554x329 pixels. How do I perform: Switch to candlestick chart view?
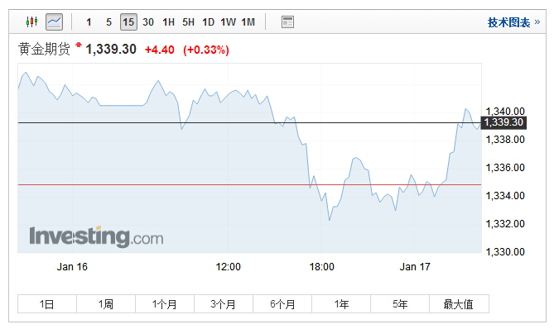[x=31, y=21]
